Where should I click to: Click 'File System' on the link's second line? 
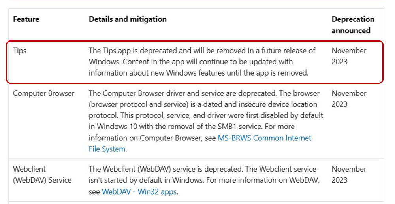(x=107, y=149)
